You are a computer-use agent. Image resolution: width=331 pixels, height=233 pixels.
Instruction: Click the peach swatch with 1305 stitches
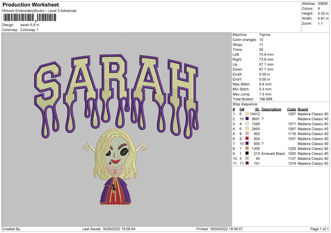click(248, 148)
